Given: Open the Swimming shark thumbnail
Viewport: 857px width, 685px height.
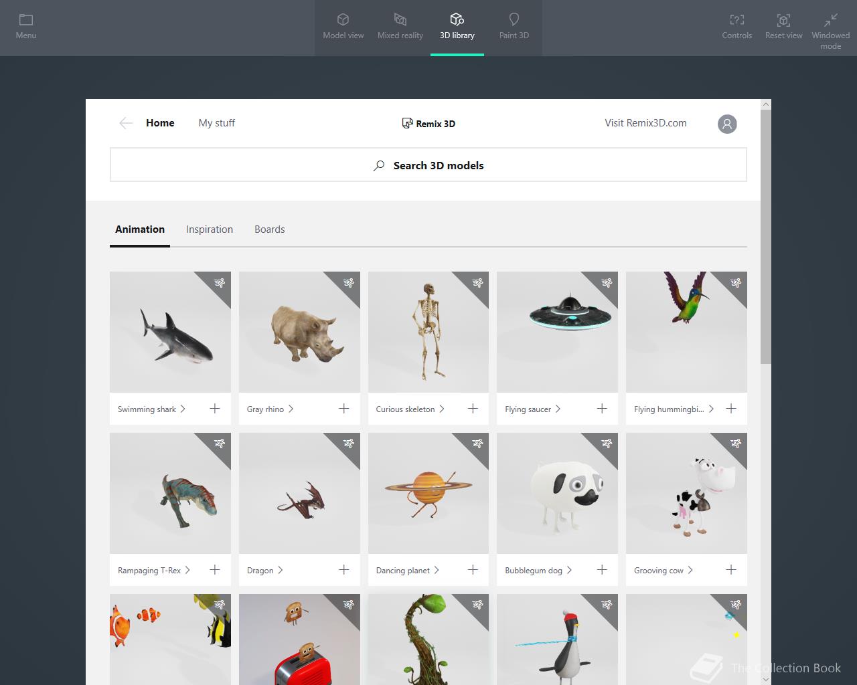Looking at the screenshot, I should (170, 332).
